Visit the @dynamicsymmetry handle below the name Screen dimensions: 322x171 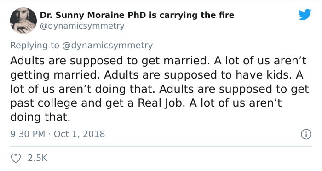coord(82,26)
